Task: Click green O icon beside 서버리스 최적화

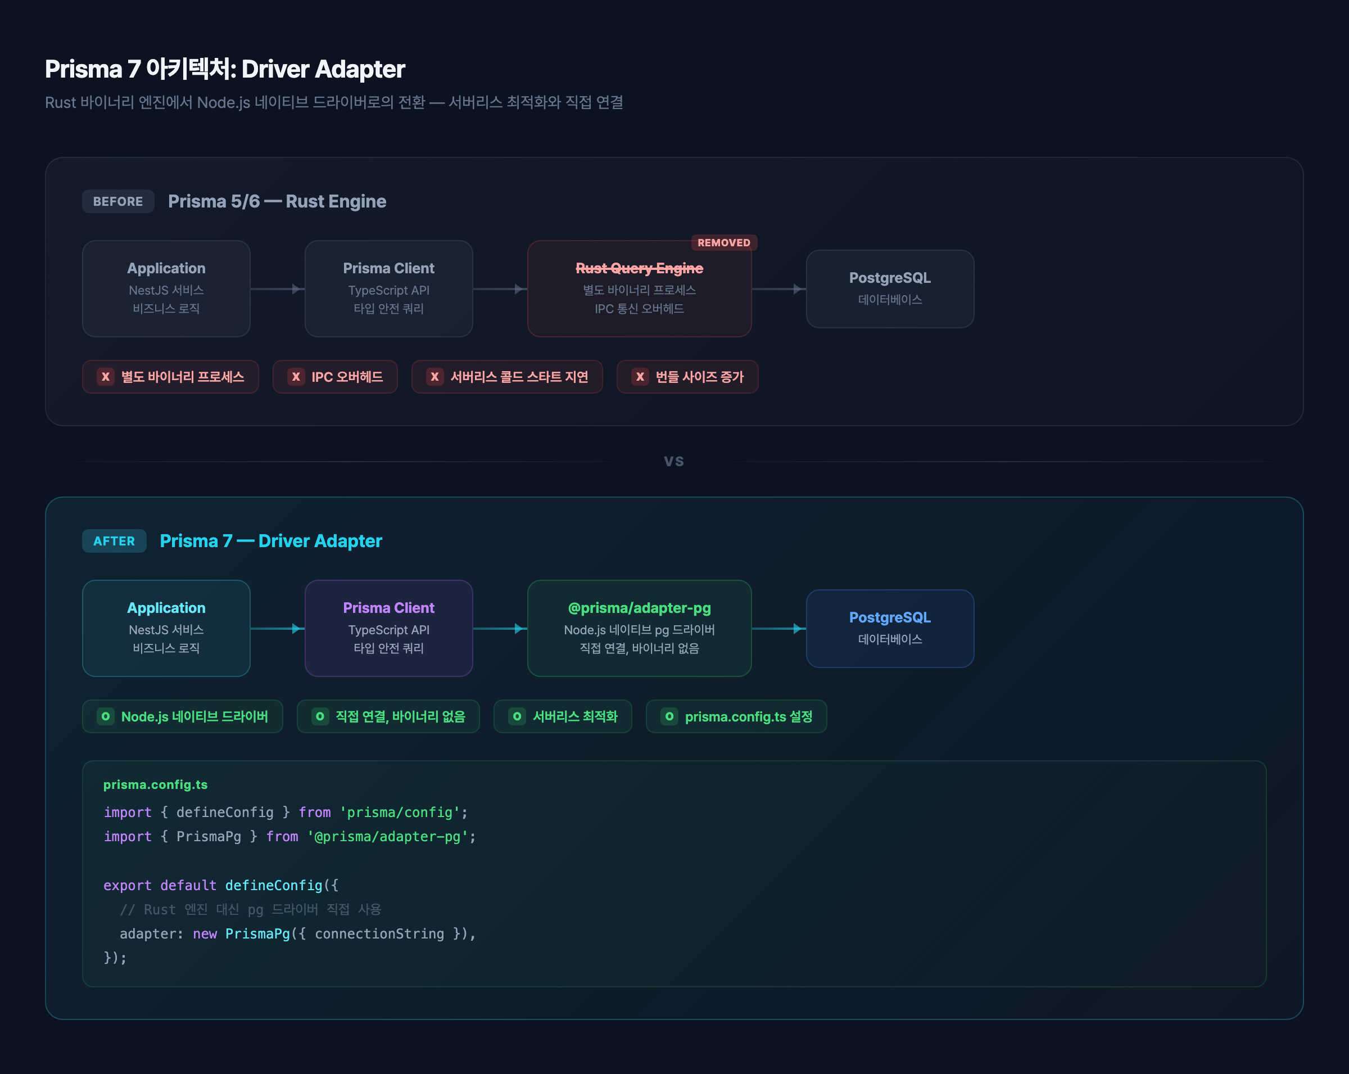Action: (517, 716)
